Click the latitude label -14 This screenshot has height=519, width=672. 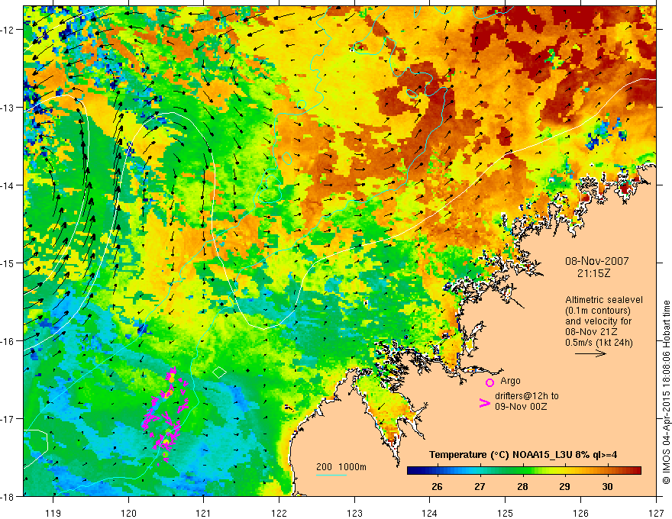coord(8,185)
